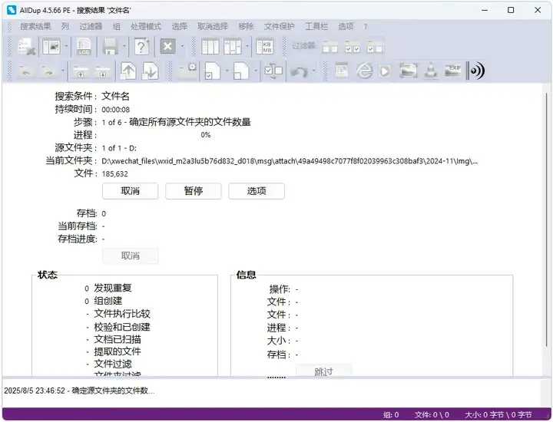Click the EXIF data icon
The height and width of the screenshot is (422, 553).
point(453,71)
